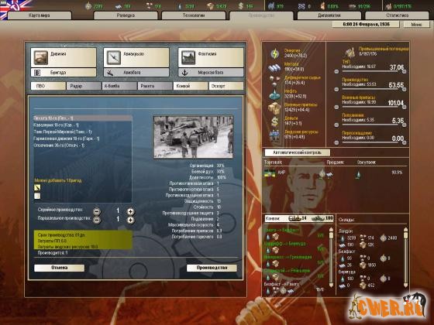Select the empty brigade slot icon

point(37,196)
